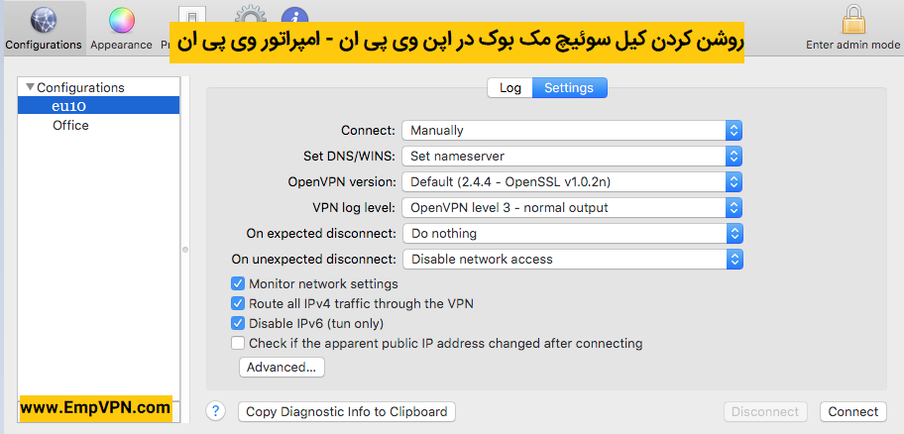Open the Configurations globe toolbar icon

click(x=44, y=22)
